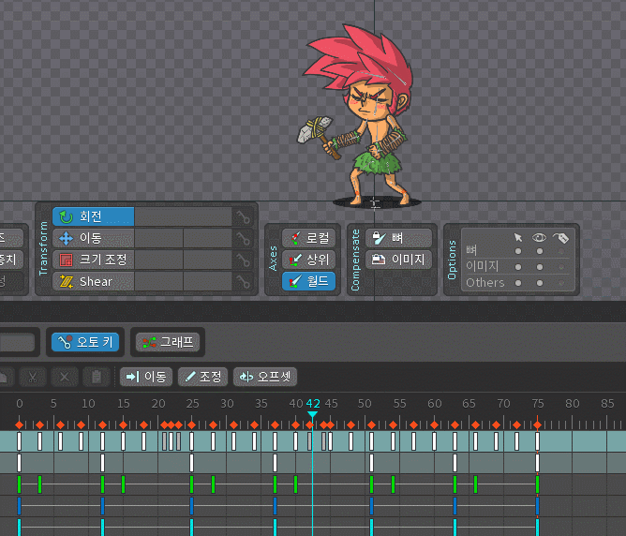Image resolution: width=626 pixels, height=536 pixels.
Task: Click the 조정 (Adjust) button
Action: click(x=202, y=377)
